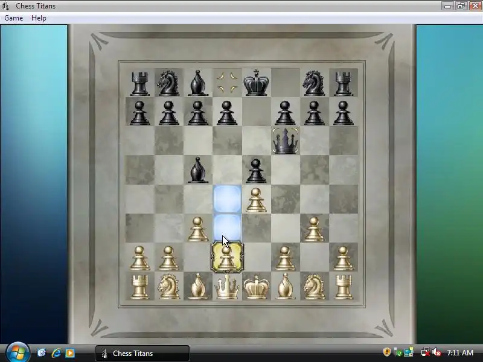Select the white knight on g1
The image size is (483, 362).
click(x=314, y=287)
